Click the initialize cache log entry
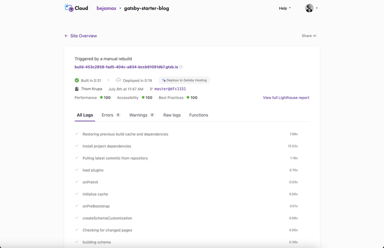Image resolution: width=384 pixels, height=248 pixels. (192, 194)
